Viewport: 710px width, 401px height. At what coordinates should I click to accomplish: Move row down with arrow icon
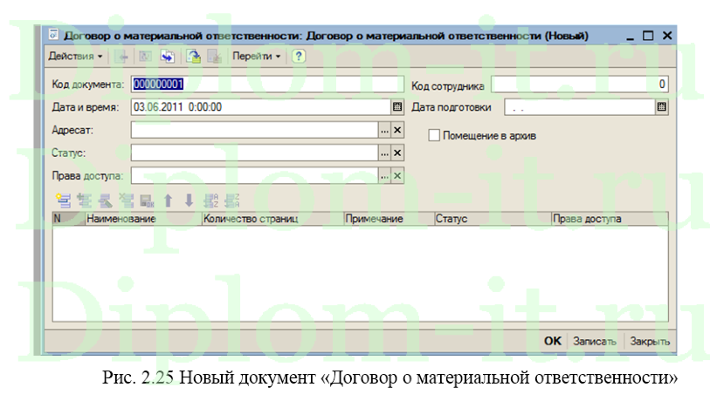pyautogui.click(x=189, y=200)
